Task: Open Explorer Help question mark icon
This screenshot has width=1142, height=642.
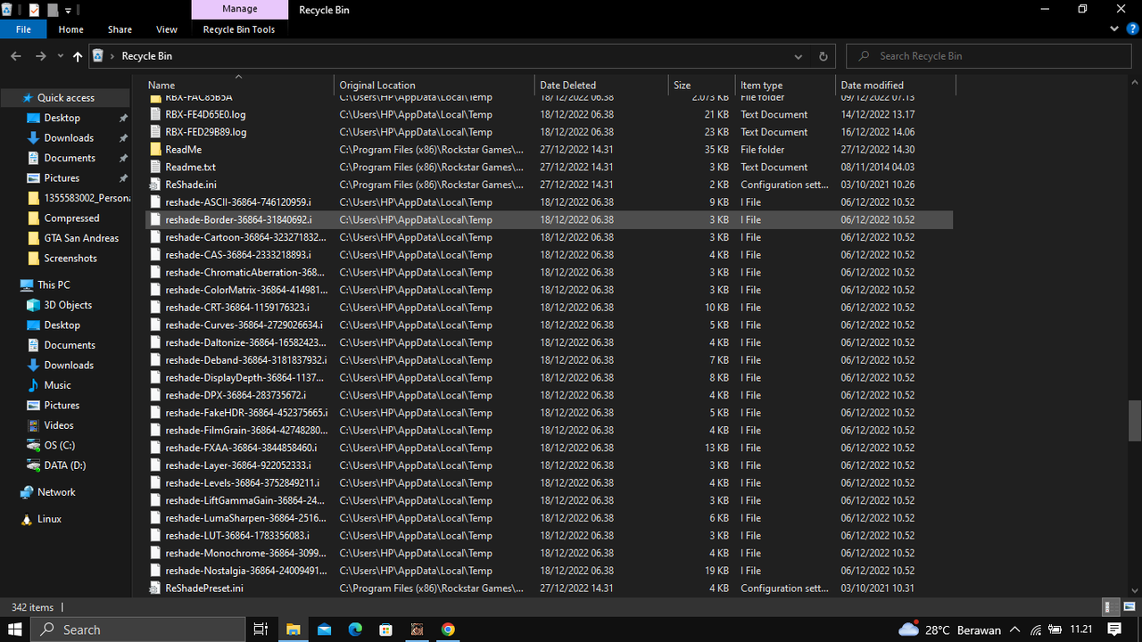Action: pos(1133,29)
